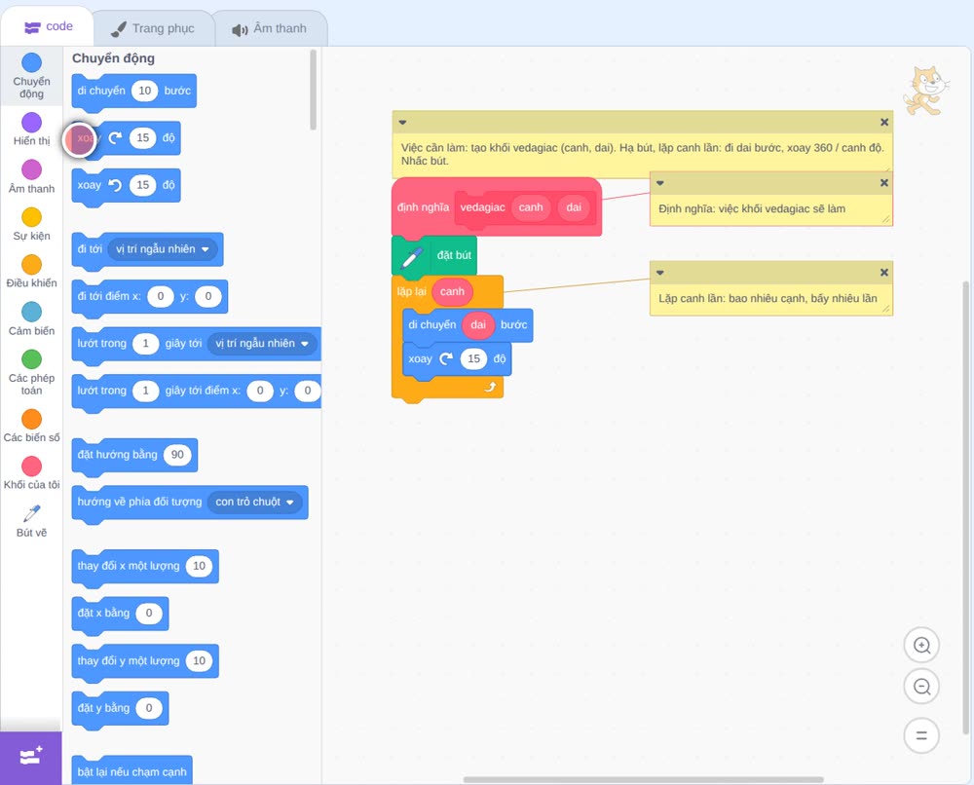The height and width of the screenshot is (785, 974).
Task: Click the bật lại nếu chạm cạnh block
Action: pos(131,771)
